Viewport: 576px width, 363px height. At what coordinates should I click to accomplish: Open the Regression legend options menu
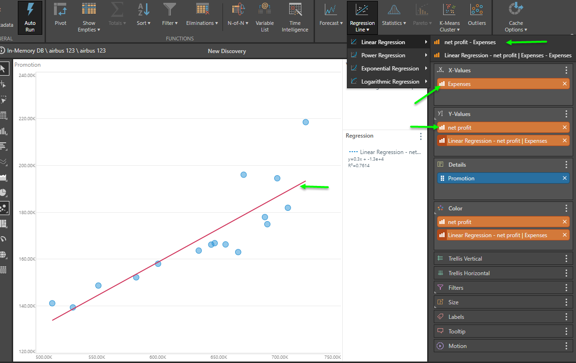[421, 136]
